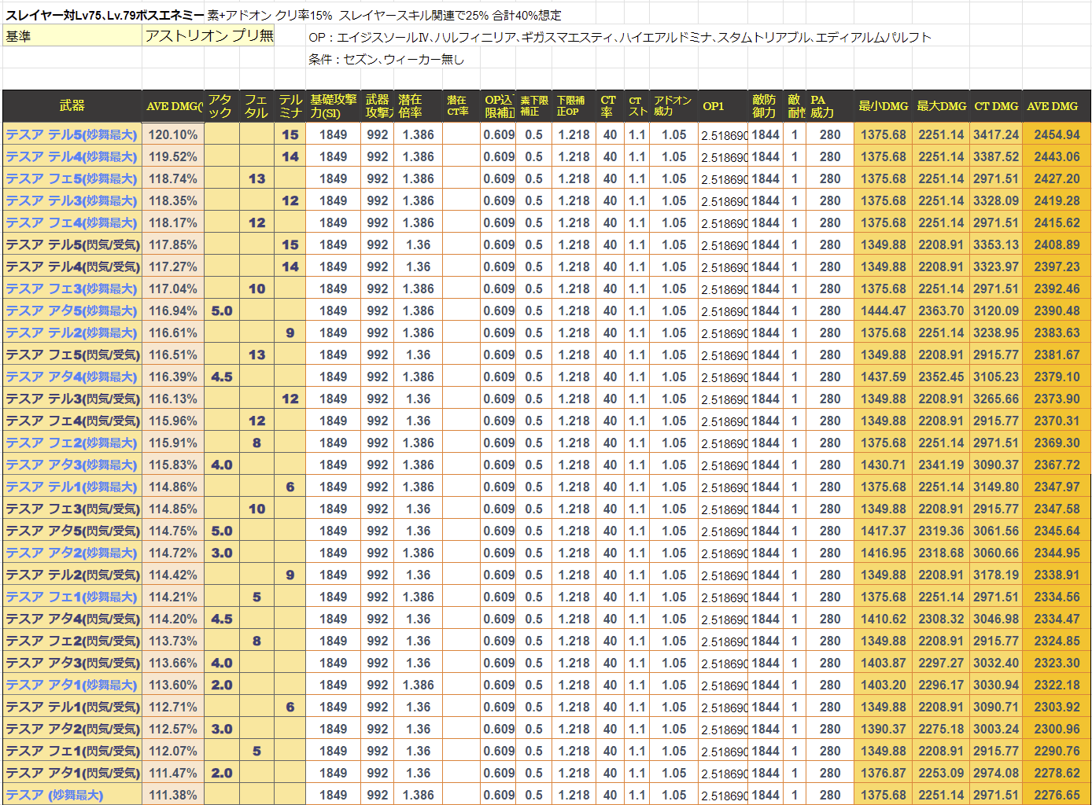Click the 最小DMG column header
Viewport: 1092px width, 805px height.
[884, 106]
